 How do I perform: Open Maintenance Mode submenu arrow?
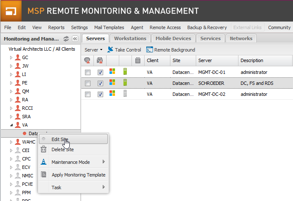104,162
